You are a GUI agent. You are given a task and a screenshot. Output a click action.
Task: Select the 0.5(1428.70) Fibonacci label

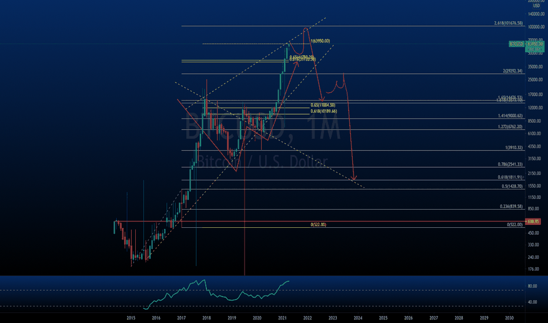[512, 187]
